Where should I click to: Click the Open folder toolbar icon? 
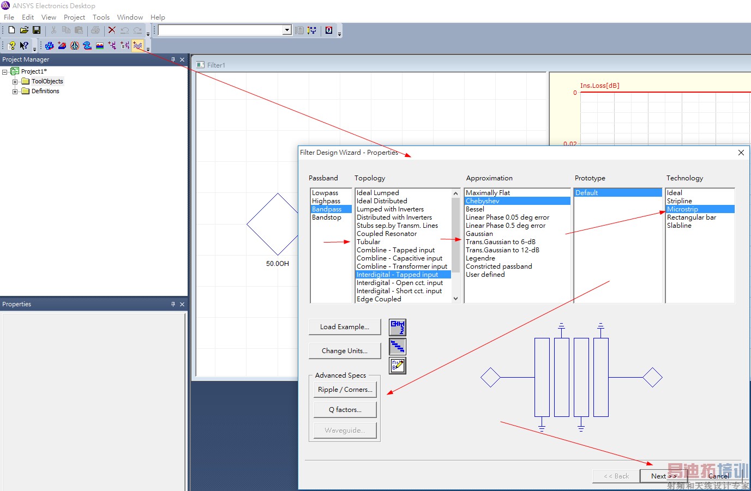click(x=24, y=30)
